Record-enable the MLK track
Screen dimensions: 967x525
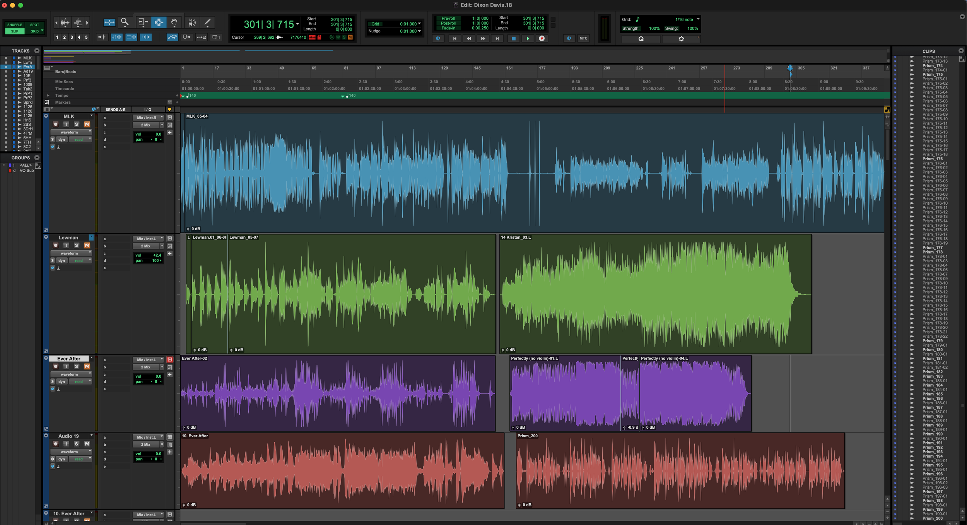[x=56, y=124]
